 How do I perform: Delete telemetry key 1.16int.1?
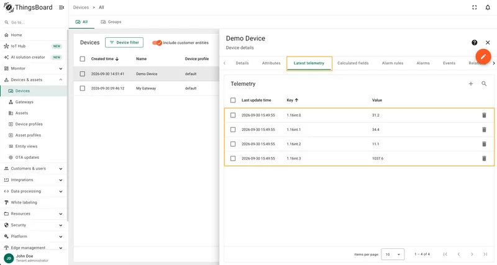tap(484, 130)
